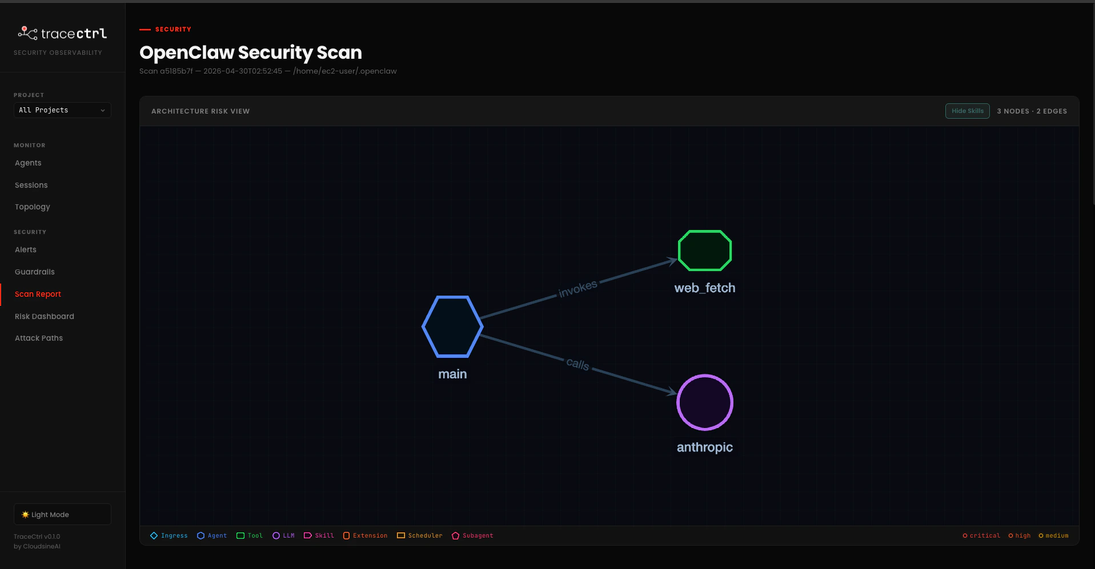
Task: Click the high severity legend marker
Action: pyautogui.click(x=1010, y=535)
